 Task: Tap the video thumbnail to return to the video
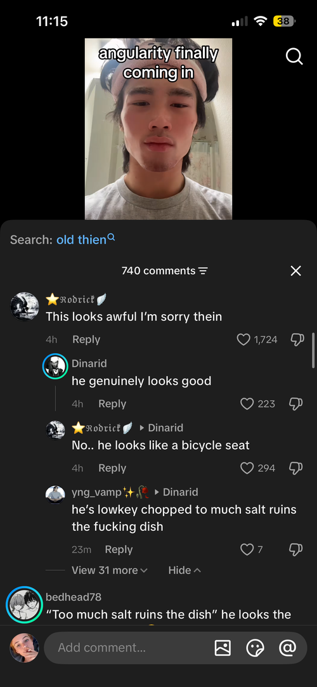click(158, 128)
